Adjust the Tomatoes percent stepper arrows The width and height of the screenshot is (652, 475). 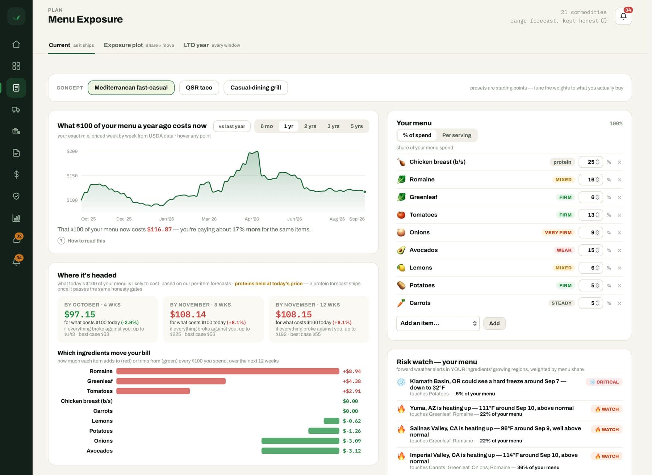click(x=597, y=215)
